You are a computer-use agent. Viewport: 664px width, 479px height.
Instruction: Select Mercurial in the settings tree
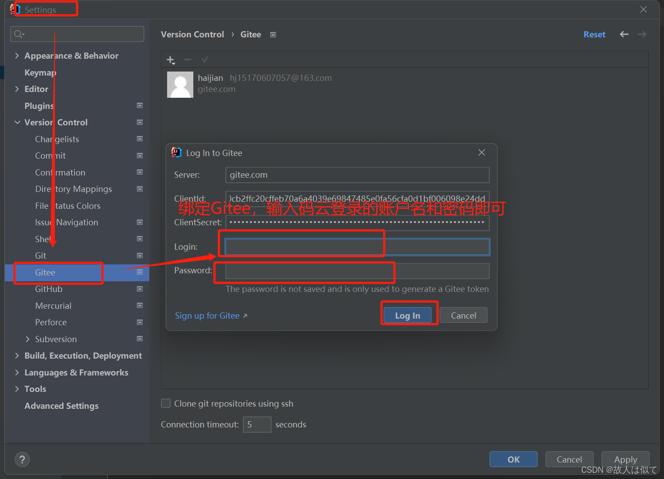tap(53, 306)
